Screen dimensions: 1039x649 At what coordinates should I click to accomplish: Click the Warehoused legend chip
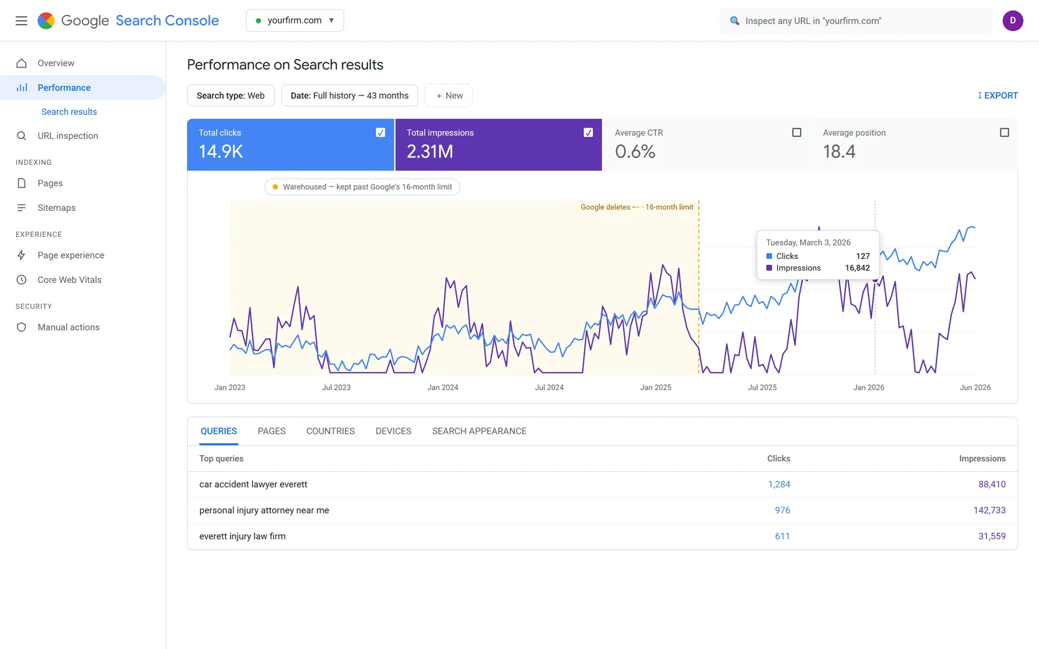pos(362,187)
